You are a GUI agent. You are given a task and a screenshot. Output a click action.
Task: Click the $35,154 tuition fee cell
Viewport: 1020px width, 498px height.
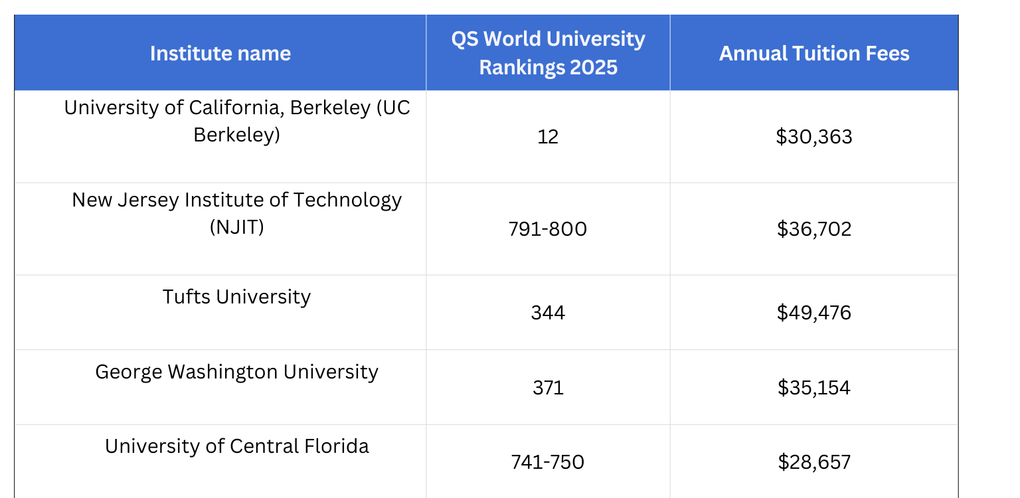point(814,387)
